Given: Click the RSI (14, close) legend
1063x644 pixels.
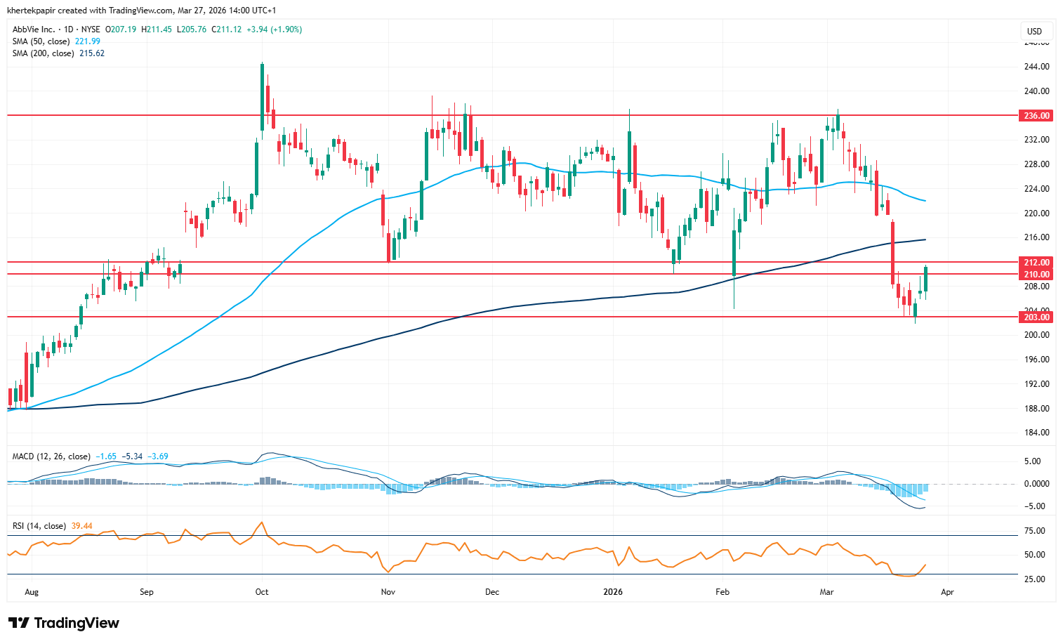Looking at the screenshot, I should tap(39, 526).
